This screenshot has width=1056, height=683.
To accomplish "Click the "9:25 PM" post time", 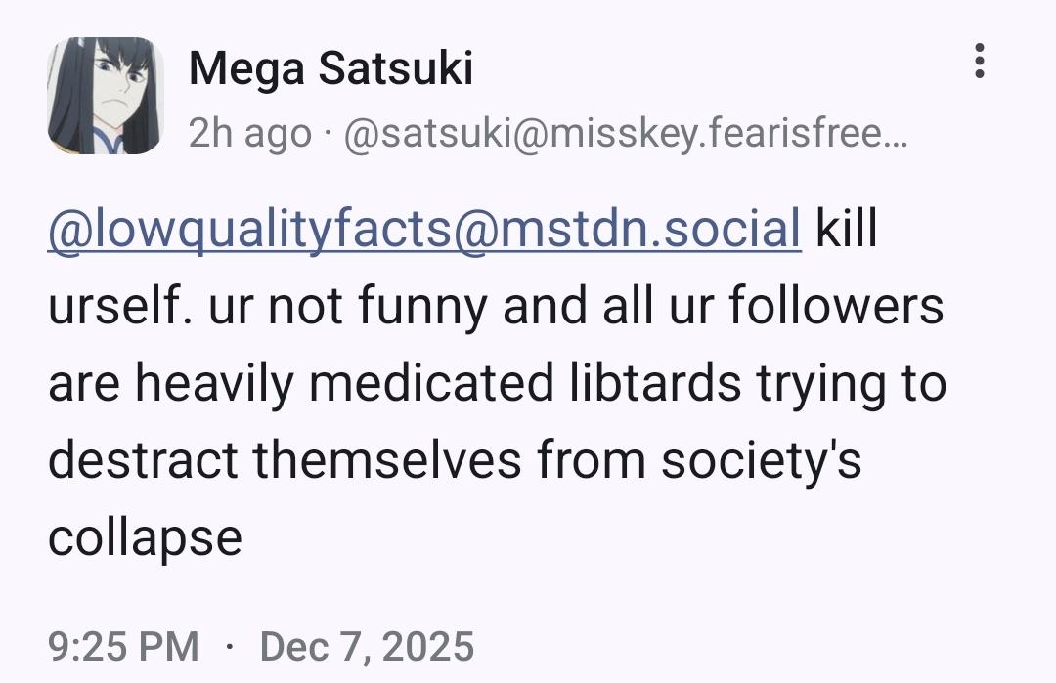I will point(123,646).
